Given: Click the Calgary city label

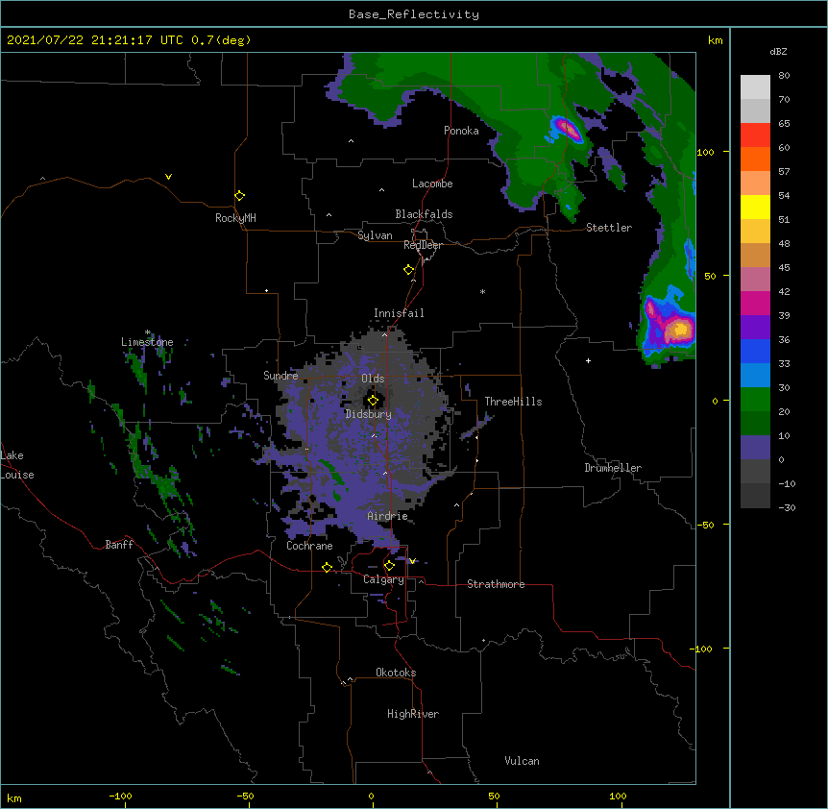Looking at the screenshot, I should (x=383, y=579).
